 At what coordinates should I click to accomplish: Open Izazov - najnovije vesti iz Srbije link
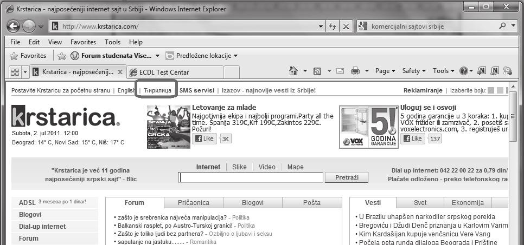(269, 90)
